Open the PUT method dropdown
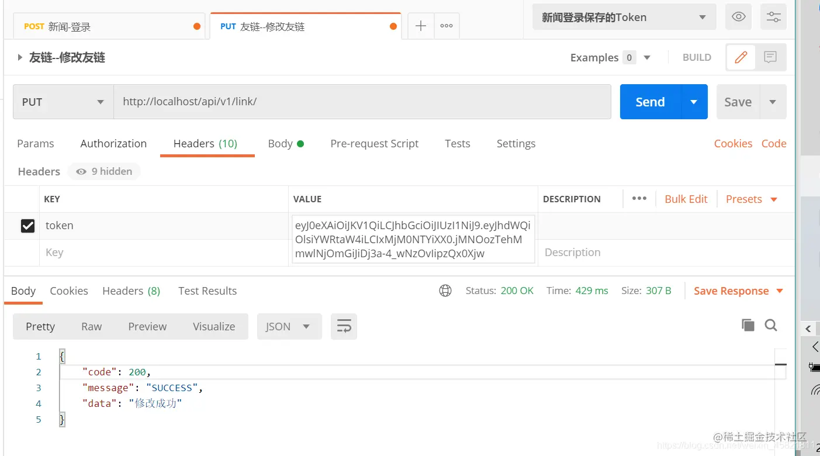Image resolution: width=820 pixels, height=456 pixels. [x=63, y=102]
